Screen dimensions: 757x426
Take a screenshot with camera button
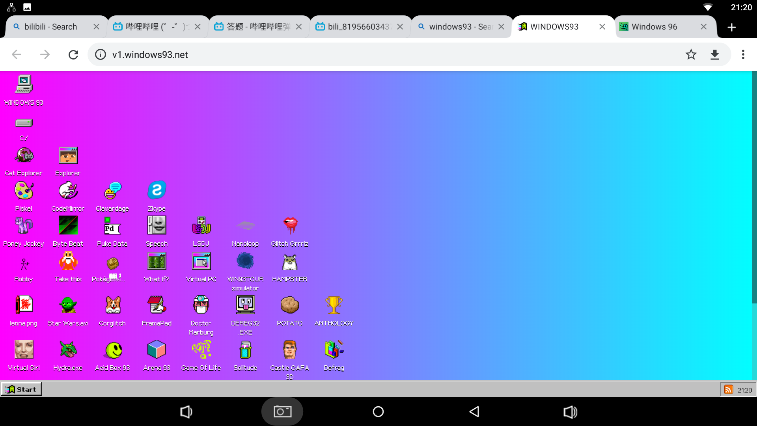tap(282, 412)
